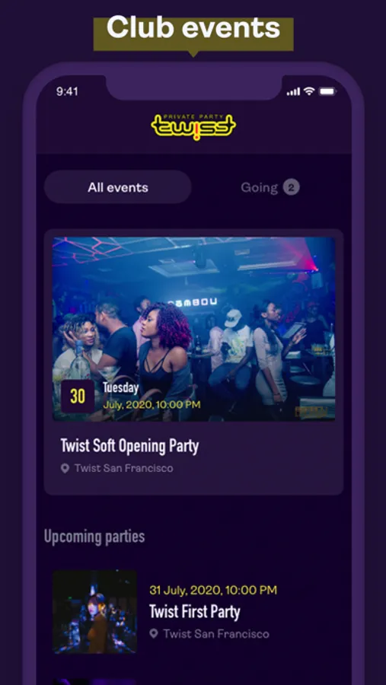Open the Twist First Party thumbnail image
The width and height of the screenshot is (386, 685).
(94, 612)
